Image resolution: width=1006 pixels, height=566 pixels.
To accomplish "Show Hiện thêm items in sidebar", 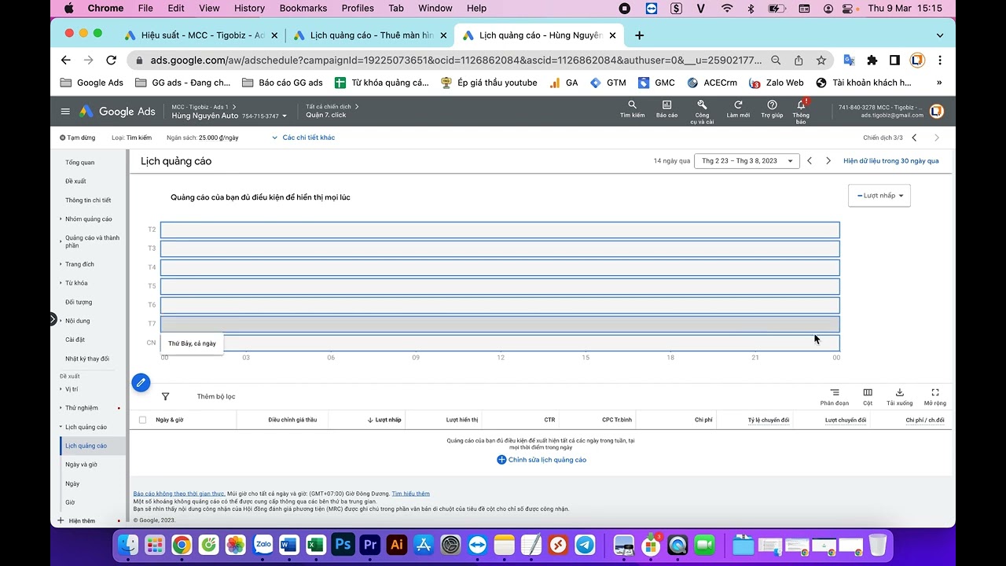I will click(x=77, y=520).
